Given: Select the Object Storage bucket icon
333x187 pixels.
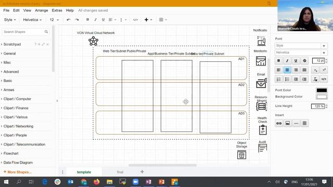Looking at the screenshot, I should coord(241,155).
